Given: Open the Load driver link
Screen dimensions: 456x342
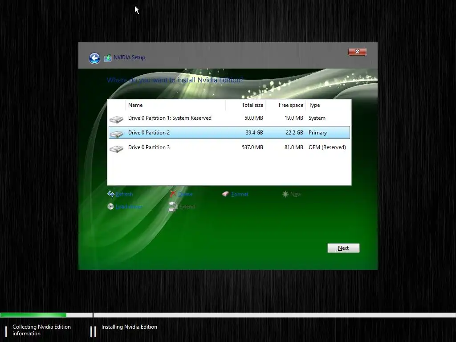Looking at the screenshot, I should 129,207.
